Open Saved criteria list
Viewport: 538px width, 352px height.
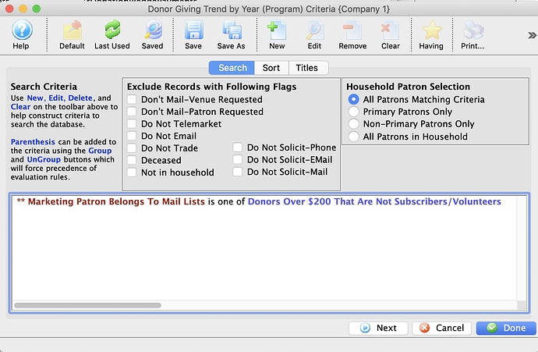pyautogui.click(x=153, y=34)
